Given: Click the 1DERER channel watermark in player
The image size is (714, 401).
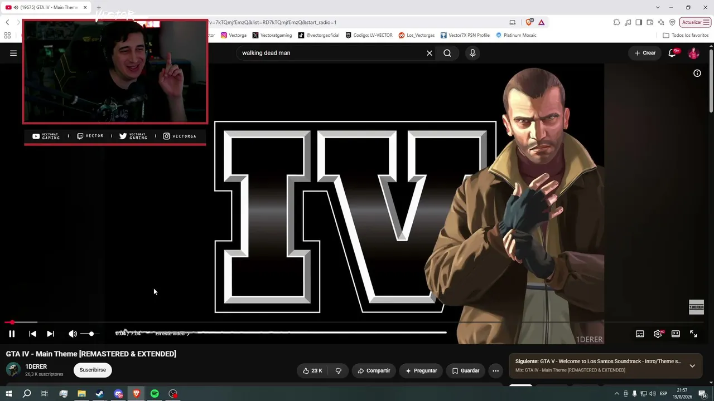Looking at the screenshot, I should (696, 307).
